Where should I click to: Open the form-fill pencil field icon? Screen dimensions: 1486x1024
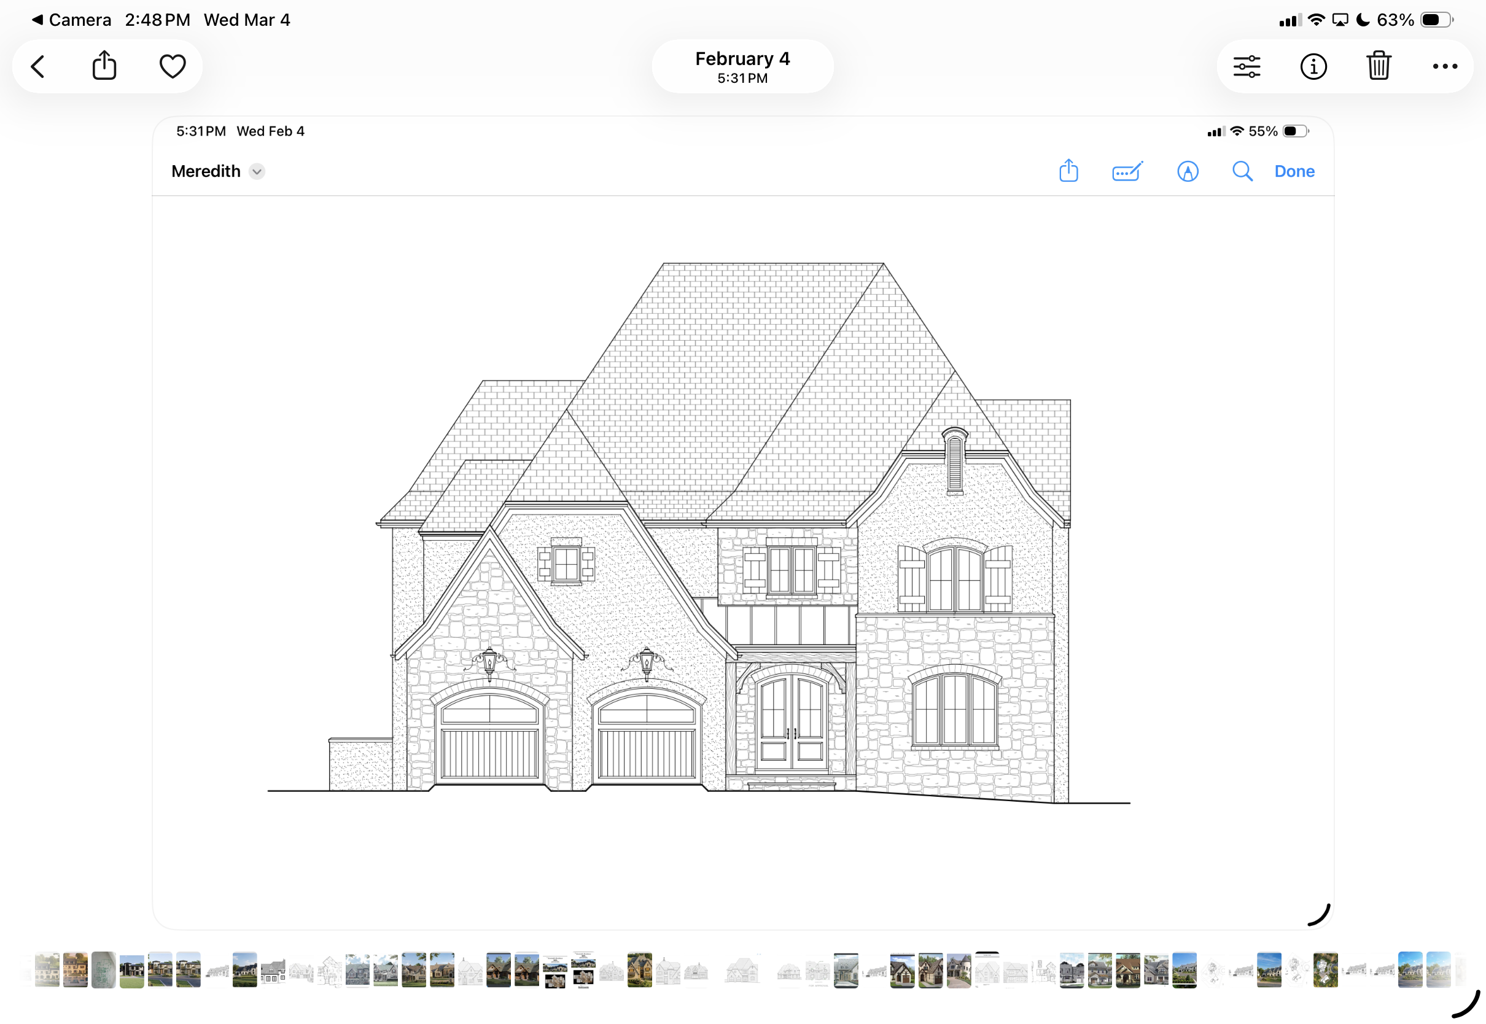tap(1127, 171)
